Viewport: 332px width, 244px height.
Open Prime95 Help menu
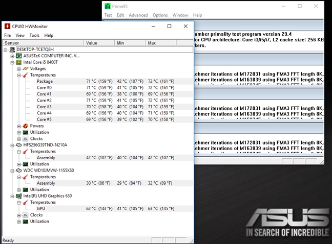click(x=198, y=15)
